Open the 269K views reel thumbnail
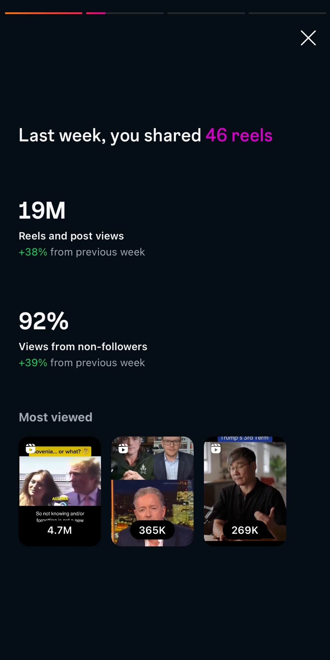The height and width of the screenshot is (660, 330). click(x=245, y=491)
